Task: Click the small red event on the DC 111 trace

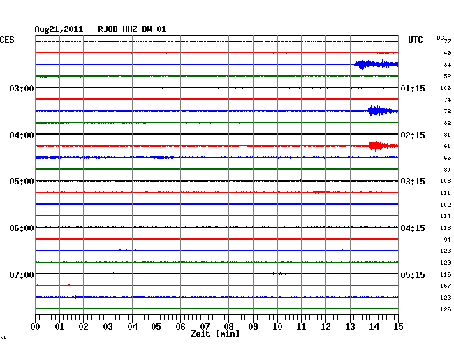Action: (x=321, y=192)
